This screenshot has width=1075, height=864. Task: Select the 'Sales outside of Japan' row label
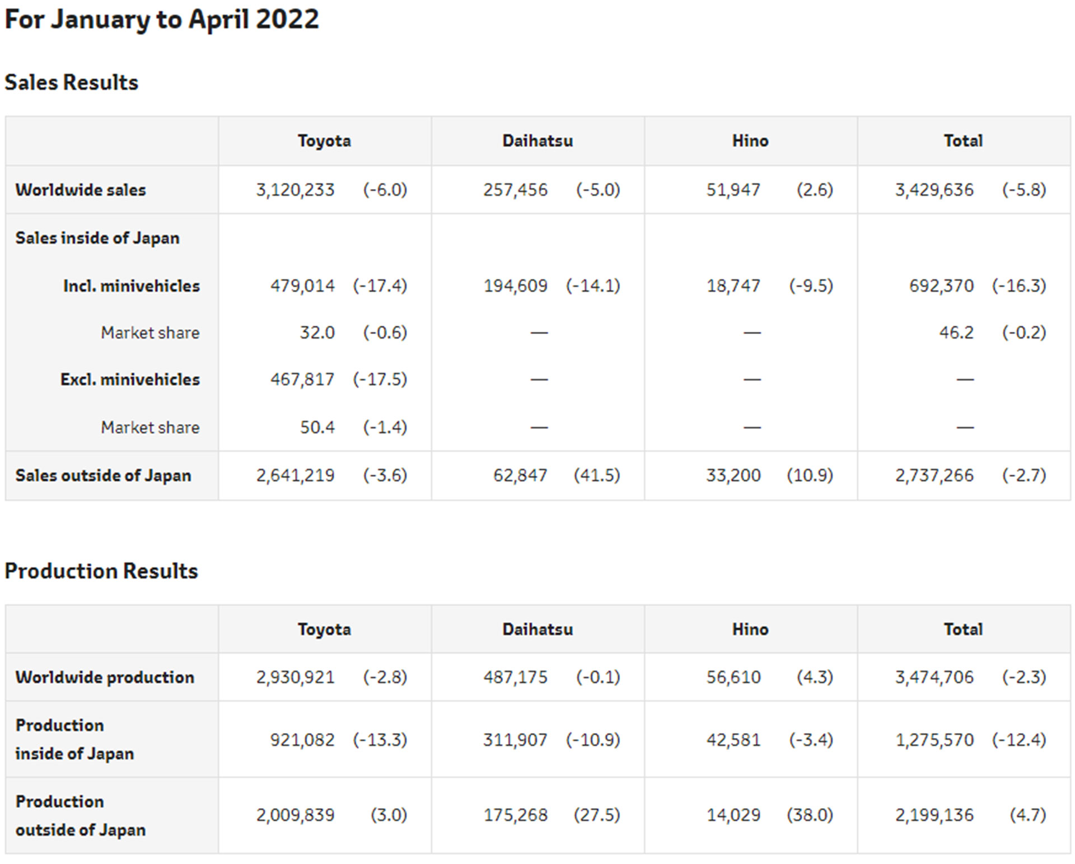(x=103, y=475)
